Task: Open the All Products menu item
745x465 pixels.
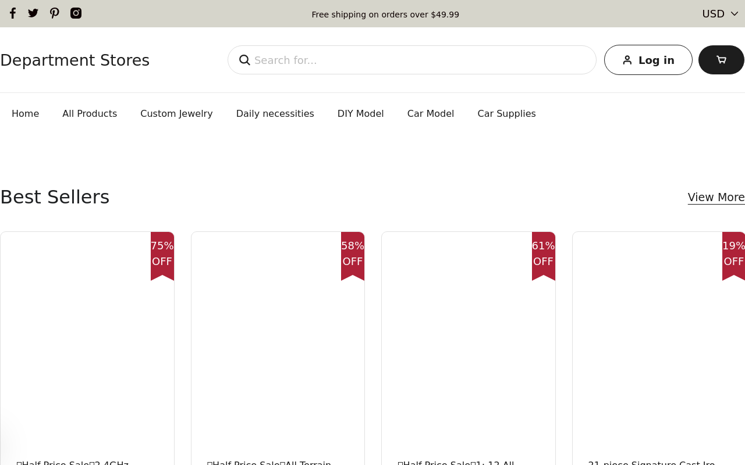Action: (x=90, y=114)
